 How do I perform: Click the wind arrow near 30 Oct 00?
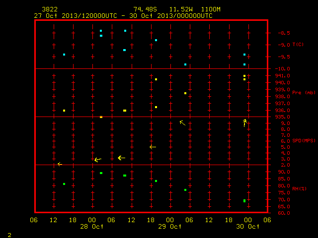(245, 123)
